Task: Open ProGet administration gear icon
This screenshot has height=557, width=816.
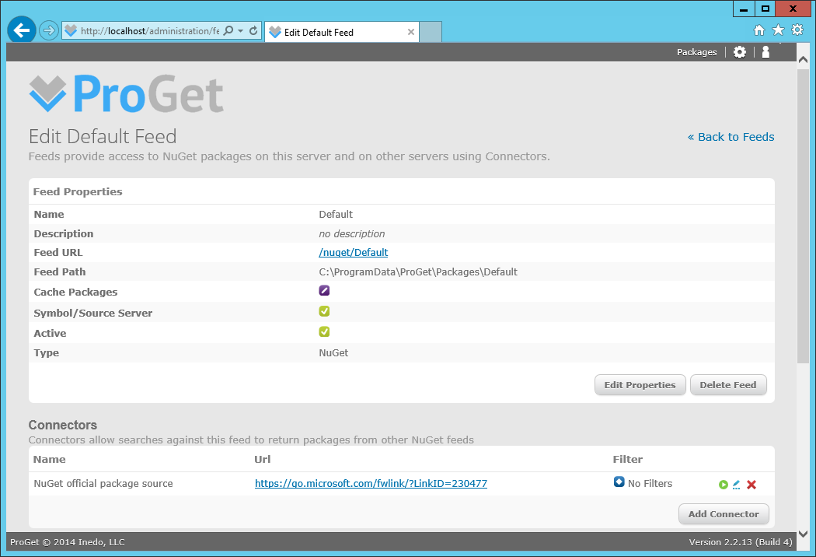Action: coord(740,52)
